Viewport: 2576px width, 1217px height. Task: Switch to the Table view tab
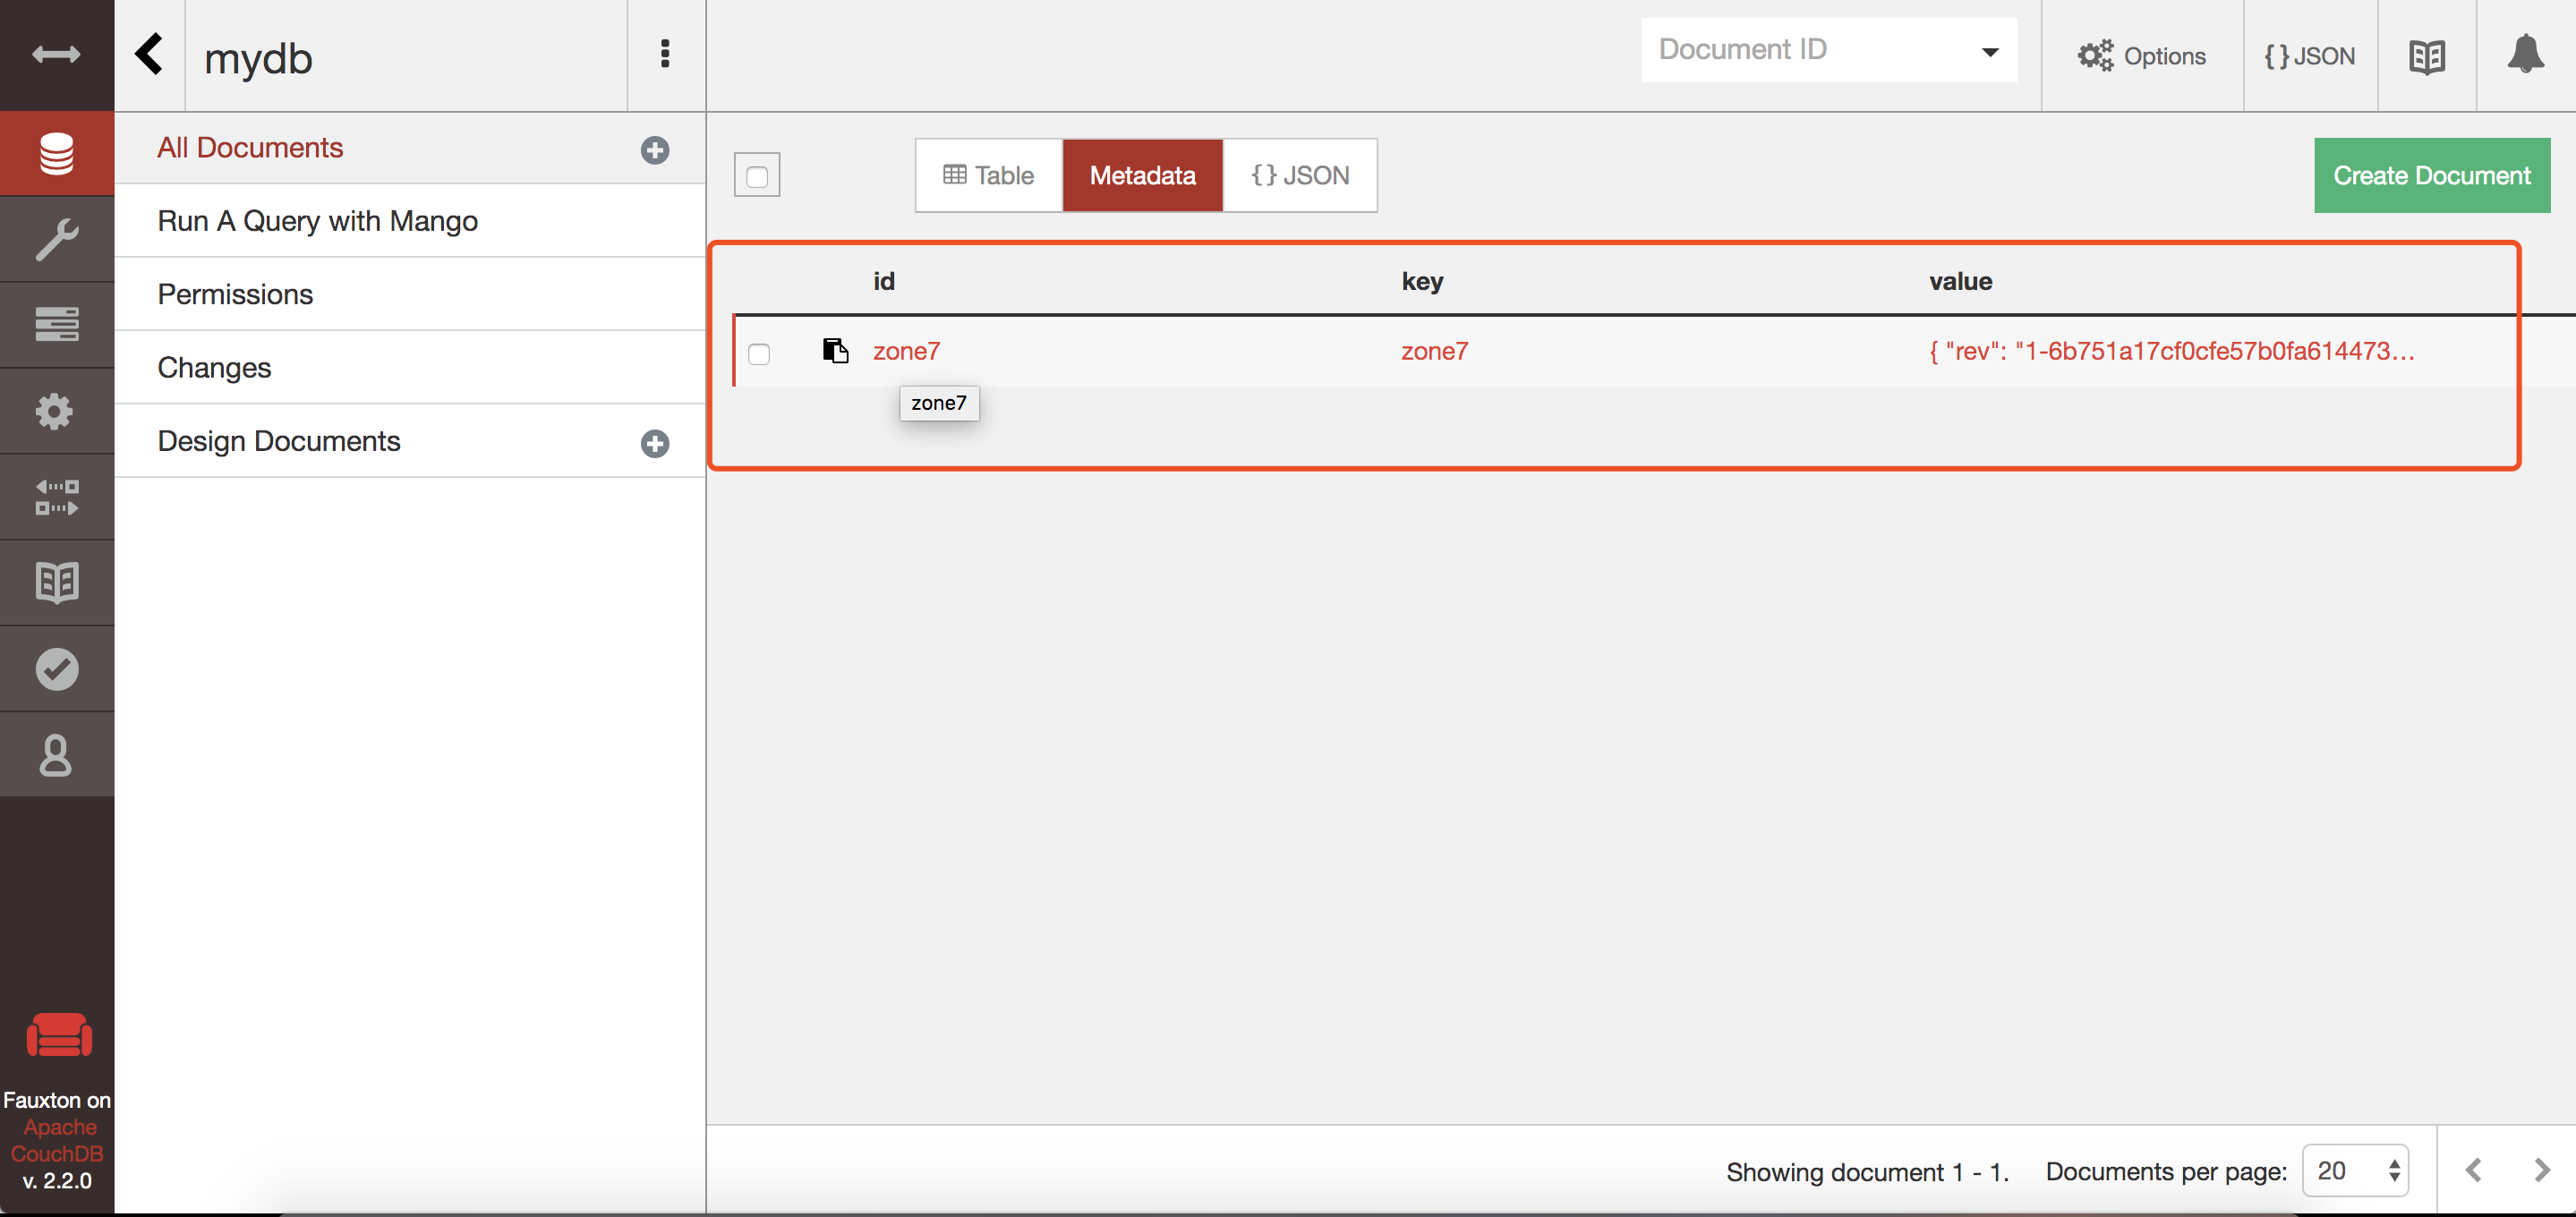988,176
